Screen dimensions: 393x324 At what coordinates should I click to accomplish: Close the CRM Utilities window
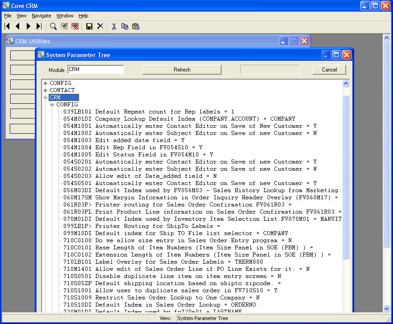tap(304, 41)
